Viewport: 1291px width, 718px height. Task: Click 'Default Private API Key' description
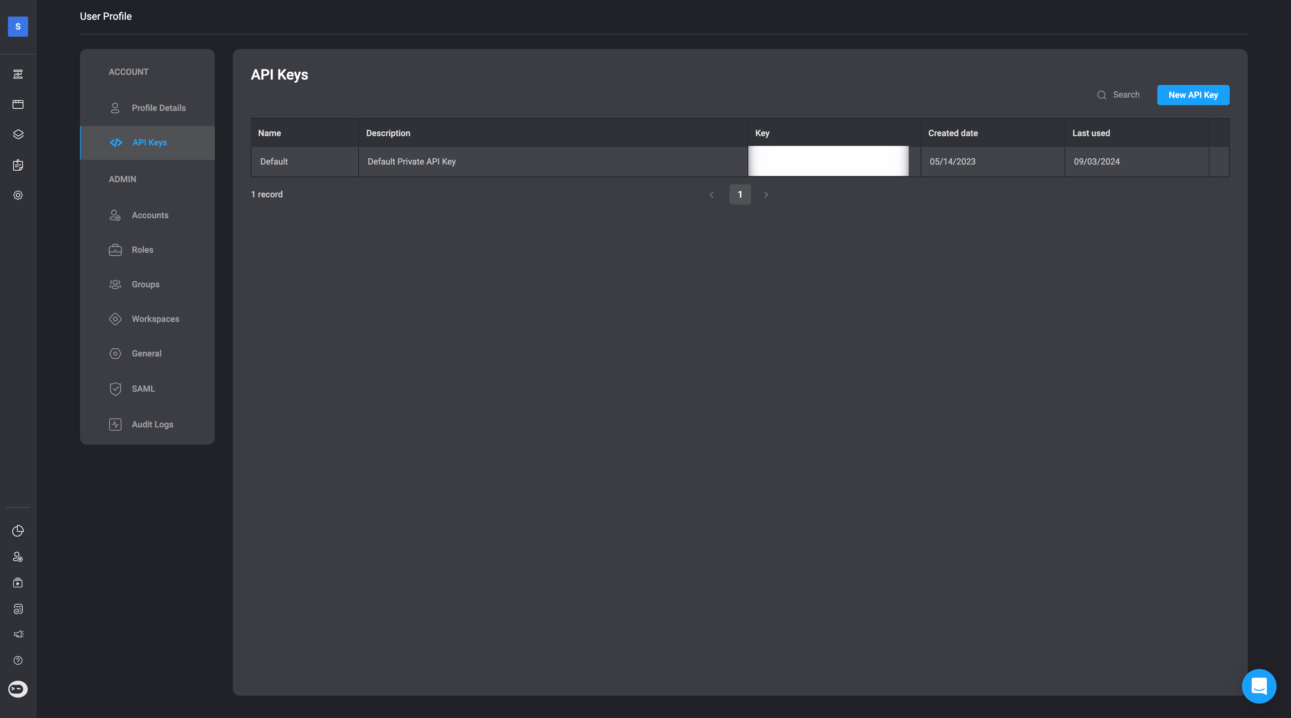412,162
